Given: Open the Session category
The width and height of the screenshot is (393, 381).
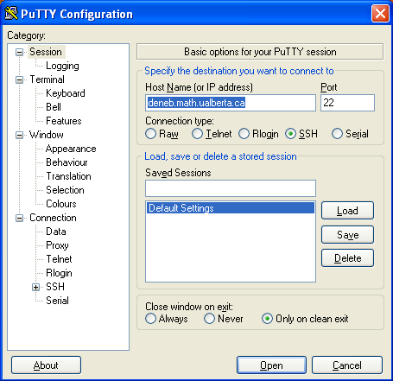Looking at the screenshot, I should (x=46, y=52).
